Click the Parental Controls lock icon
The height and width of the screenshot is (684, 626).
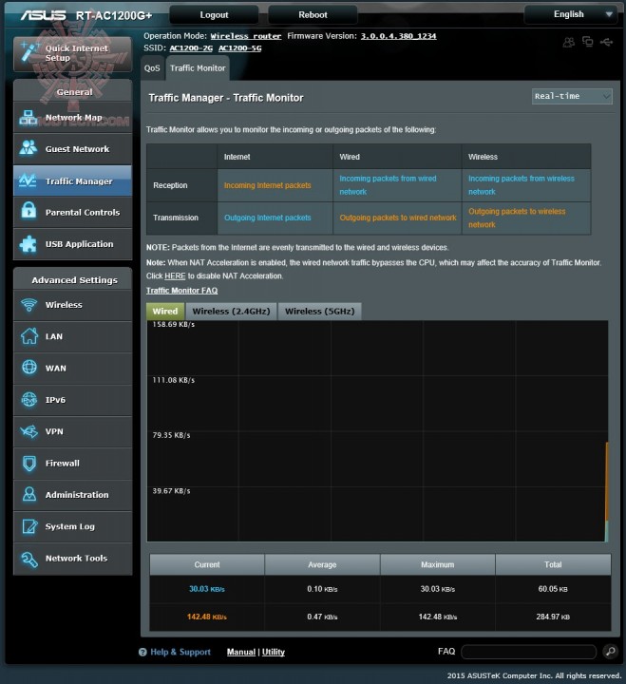(28, 211)
